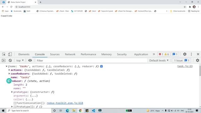Screen dimensions: 201x113
Task: Switch to the Facebook pinned tab
Action: point(3,2)
